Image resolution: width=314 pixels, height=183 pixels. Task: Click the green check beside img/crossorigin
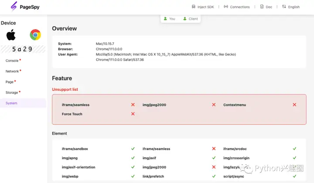click(294, 158)
